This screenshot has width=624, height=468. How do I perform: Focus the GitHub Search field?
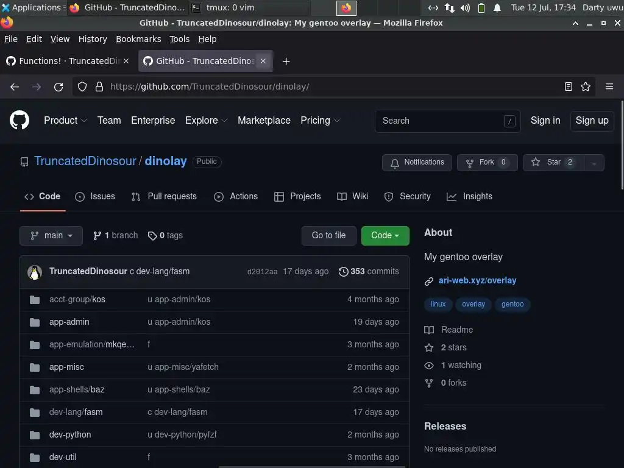click(x=447, y=121)
